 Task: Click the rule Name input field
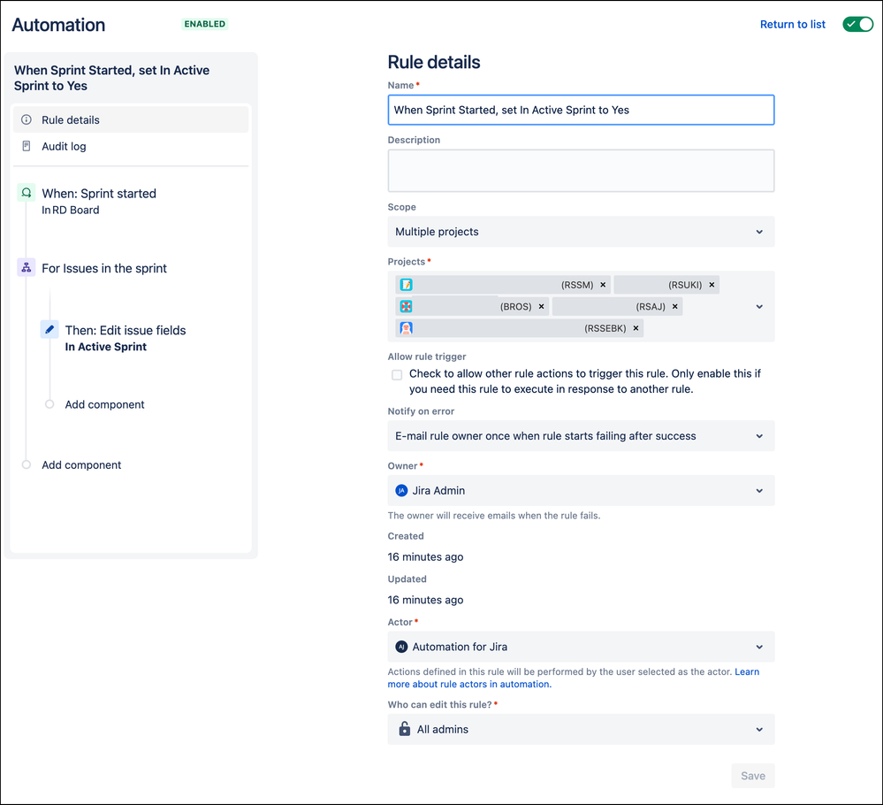581,110
